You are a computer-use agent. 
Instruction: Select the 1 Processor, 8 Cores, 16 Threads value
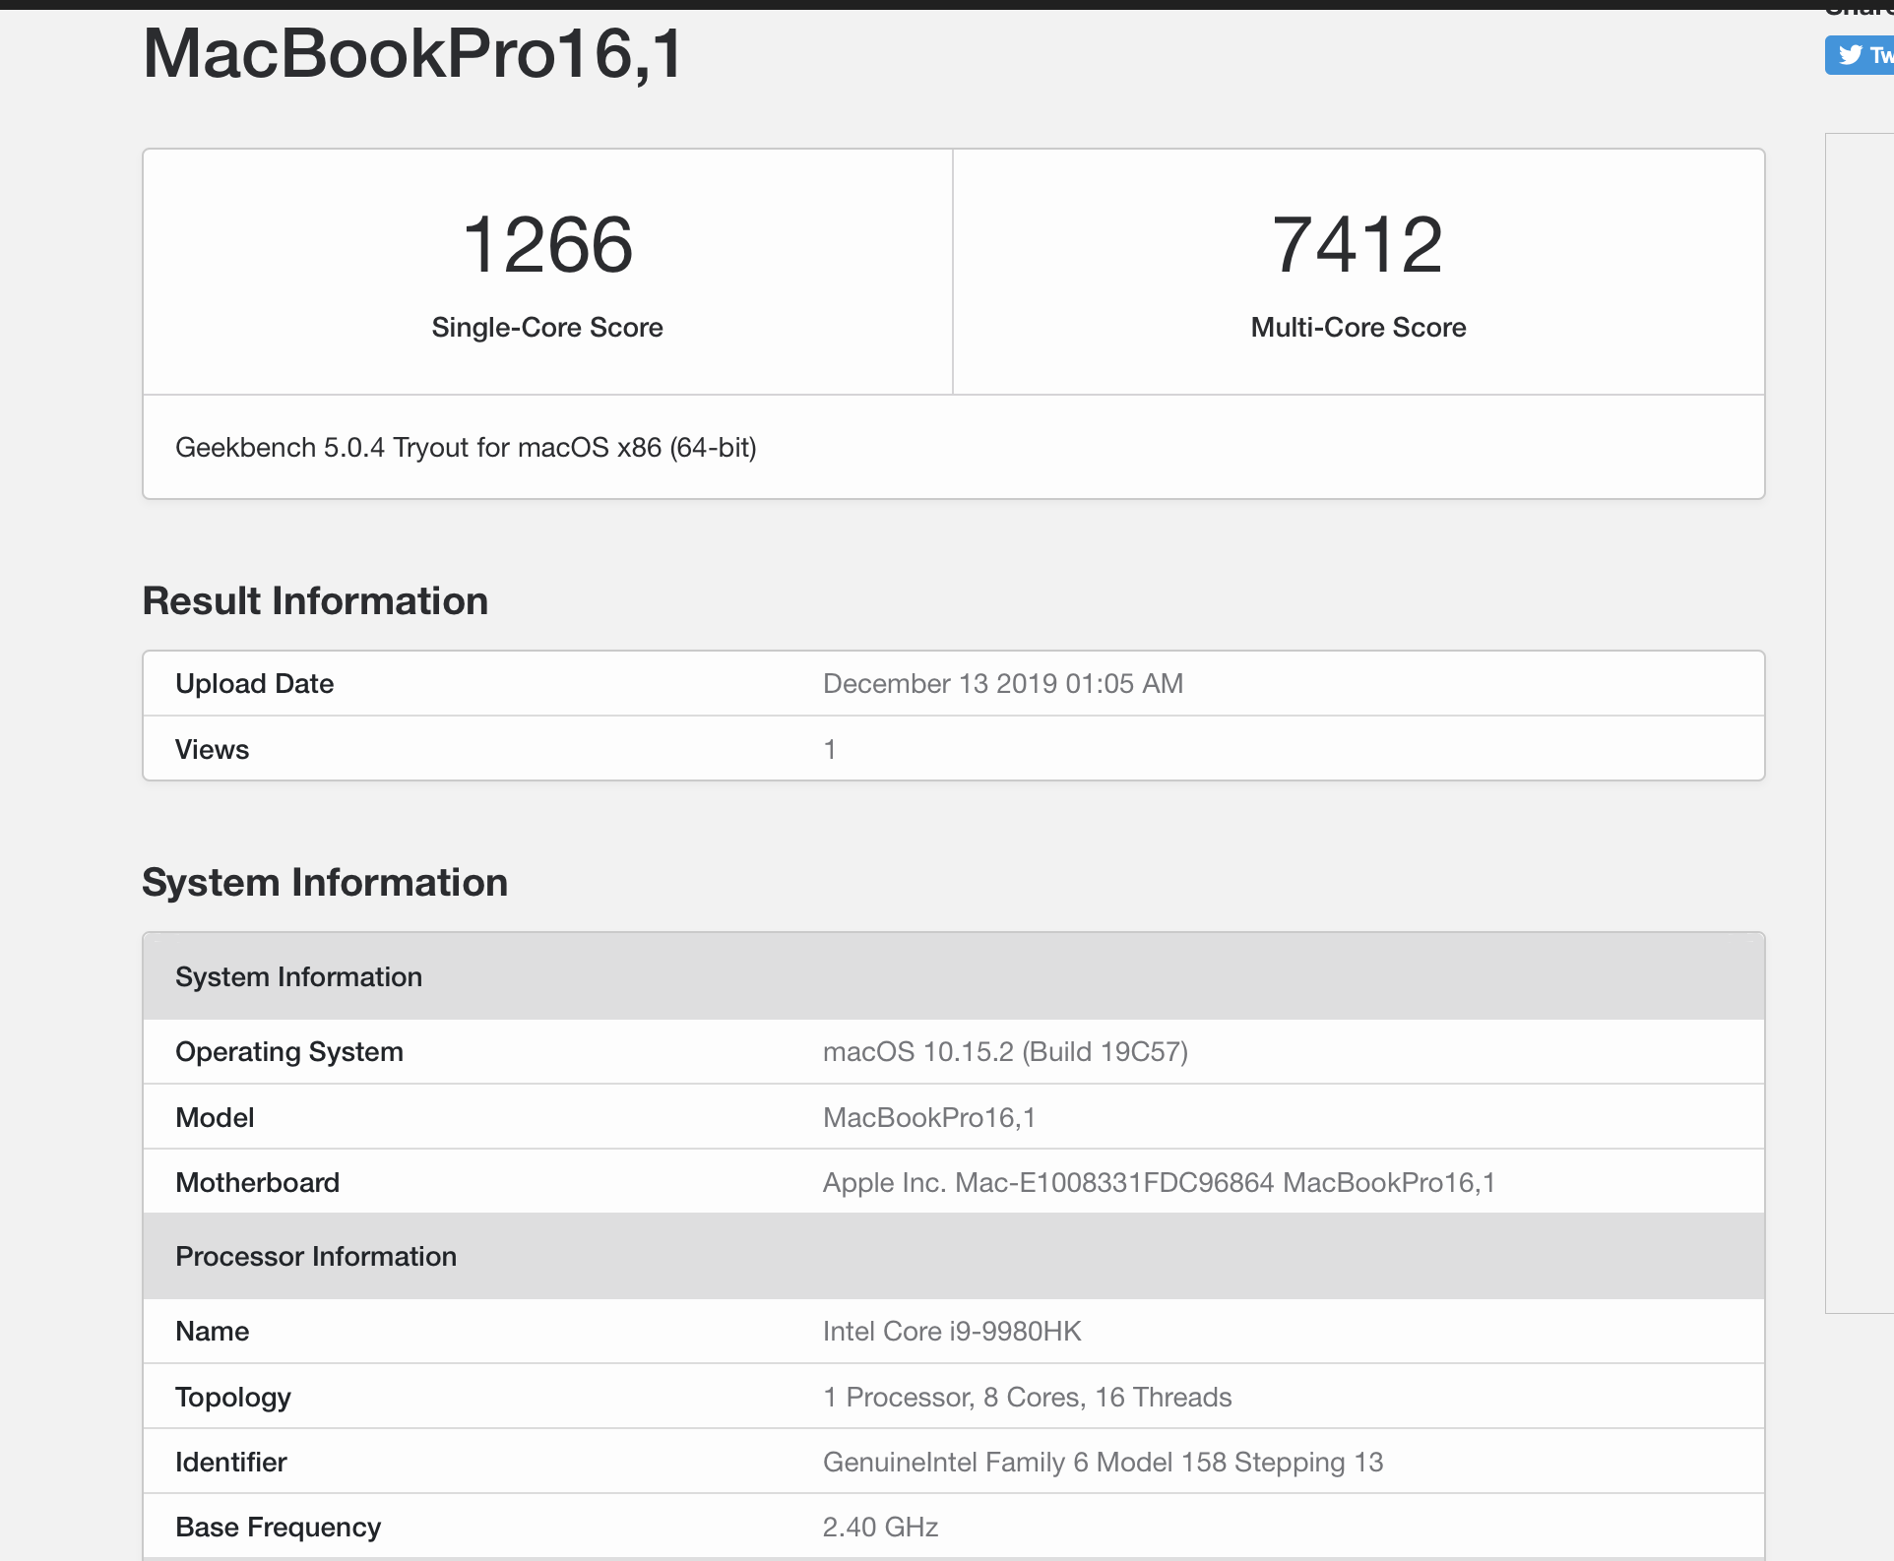(x=1028, y=1397)
